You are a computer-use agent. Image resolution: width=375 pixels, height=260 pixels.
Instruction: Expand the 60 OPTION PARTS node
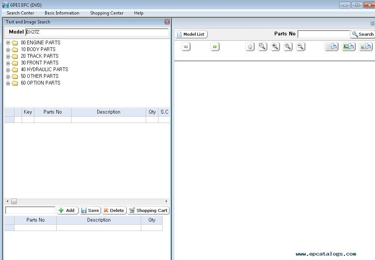pyautogui.click(x=8, y=83)
